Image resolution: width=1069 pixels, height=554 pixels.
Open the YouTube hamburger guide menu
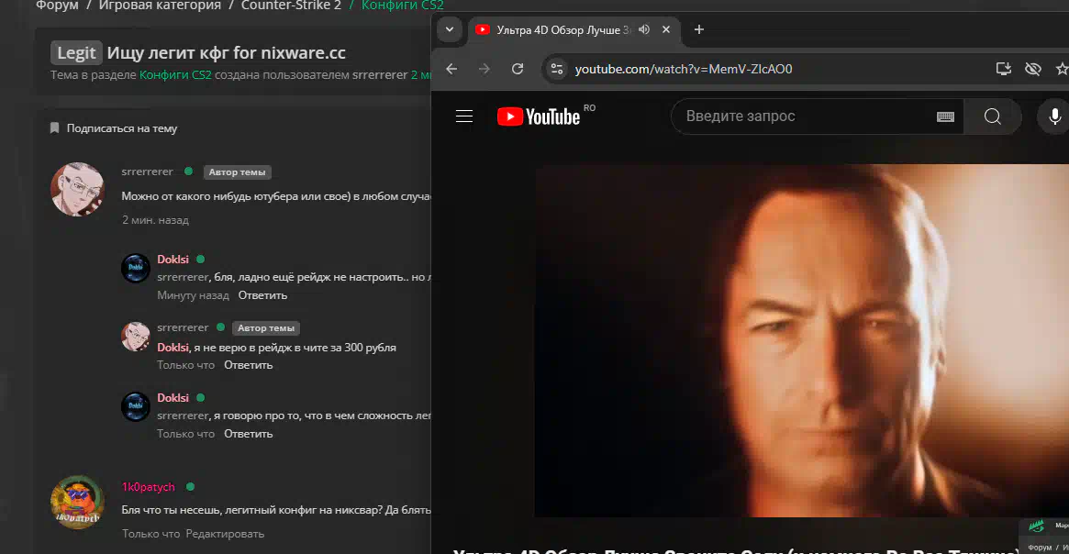pyautogui.click(x=464, y=116)
